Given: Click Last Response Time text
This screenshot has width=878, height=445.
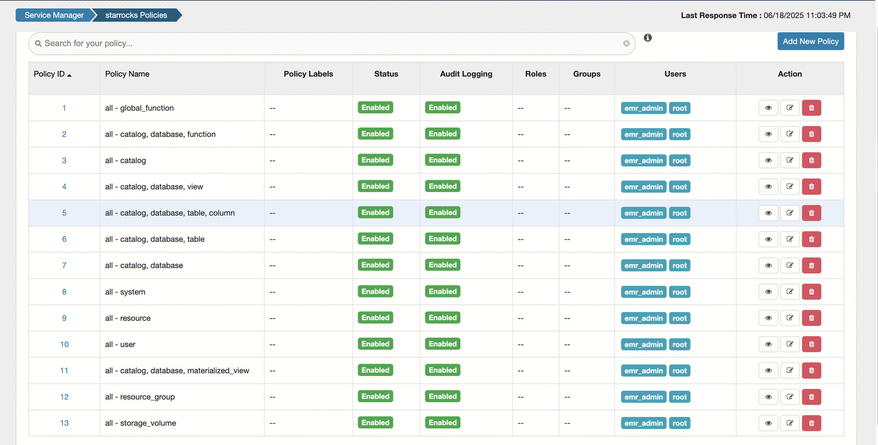Looking at the screenshot, I should point(766,15).
